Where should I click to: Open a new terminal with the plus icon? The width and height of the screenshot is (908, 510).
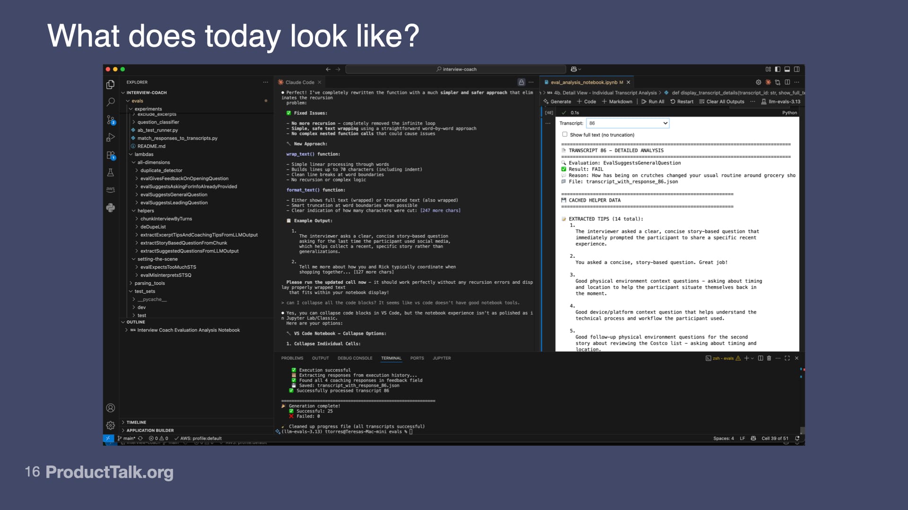(x=745, y=358)
